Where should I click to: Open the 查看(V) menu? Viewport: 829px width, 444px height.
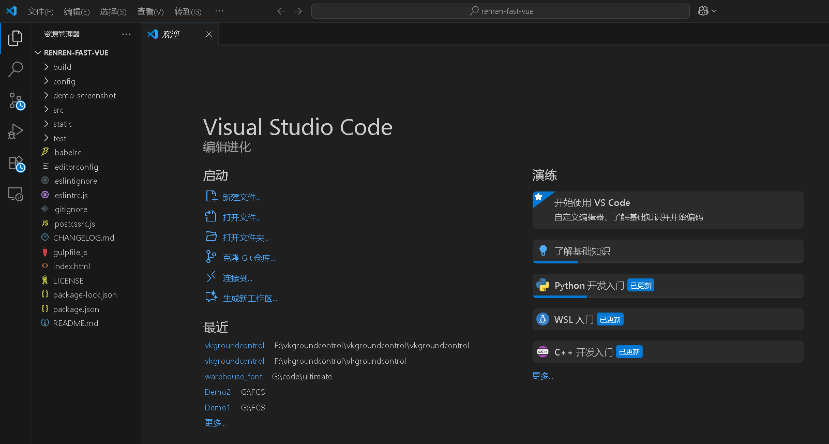pyautogui.click(x=150, y=11)
